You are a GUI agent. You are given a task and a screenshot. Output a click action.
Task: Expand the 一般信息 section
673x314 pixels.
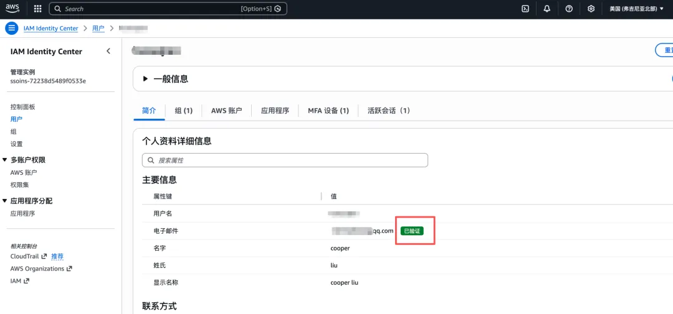point(145,79)
